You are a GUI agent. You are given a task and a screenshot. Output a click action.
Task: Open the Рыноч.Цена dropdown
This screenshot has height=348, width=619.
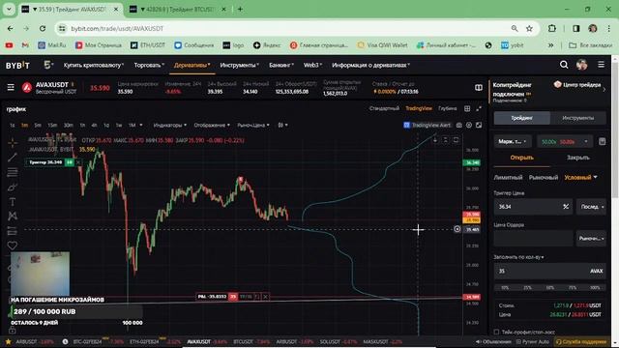[x=253, y=125]
